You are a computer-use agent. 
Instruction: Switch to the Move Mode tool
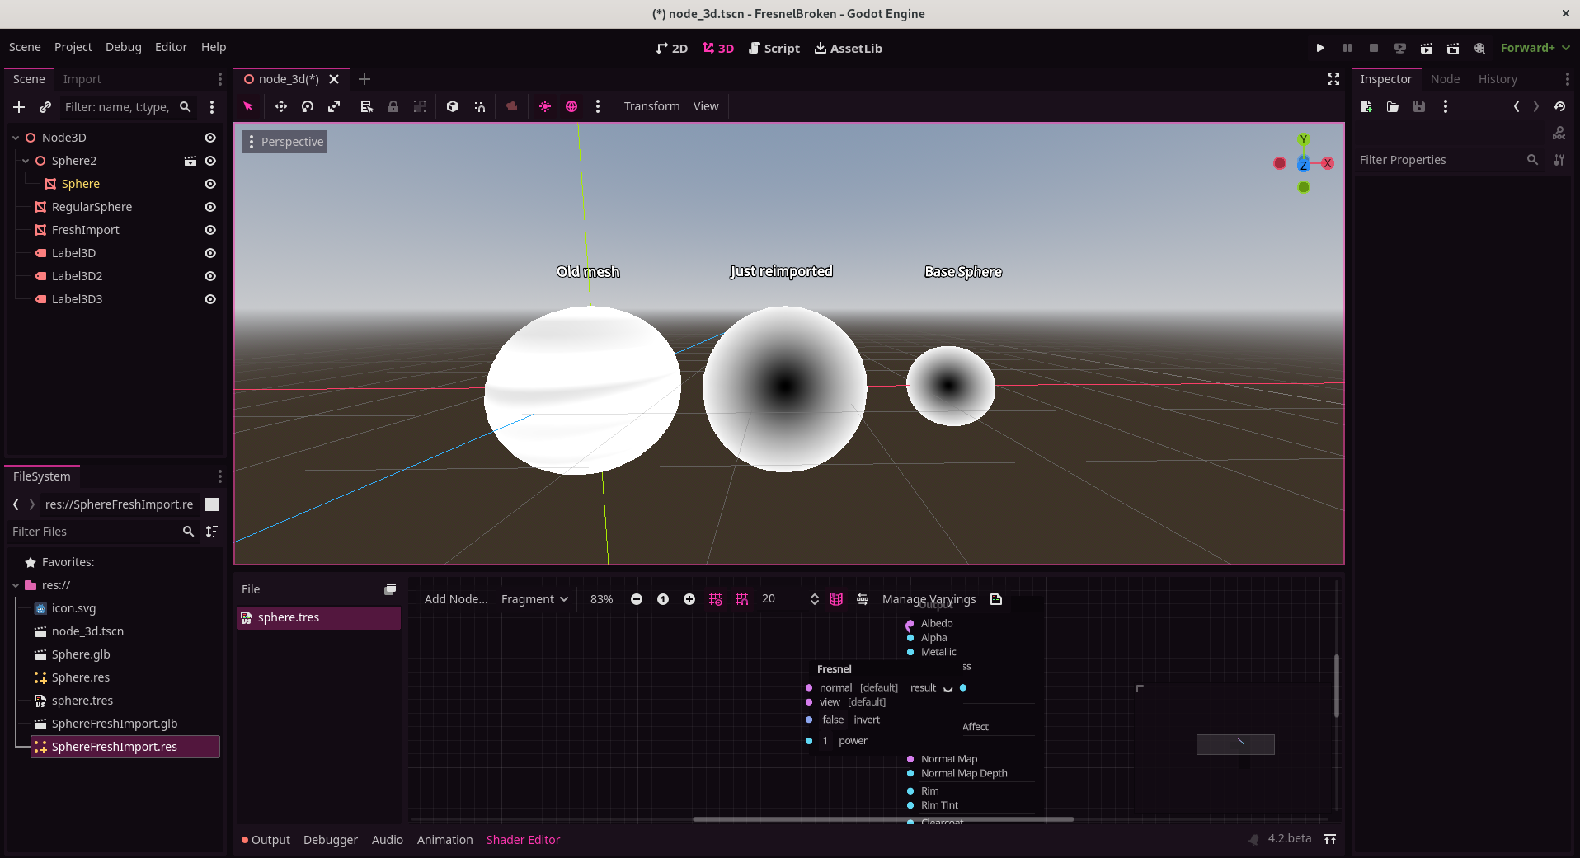tap(280, 106)
